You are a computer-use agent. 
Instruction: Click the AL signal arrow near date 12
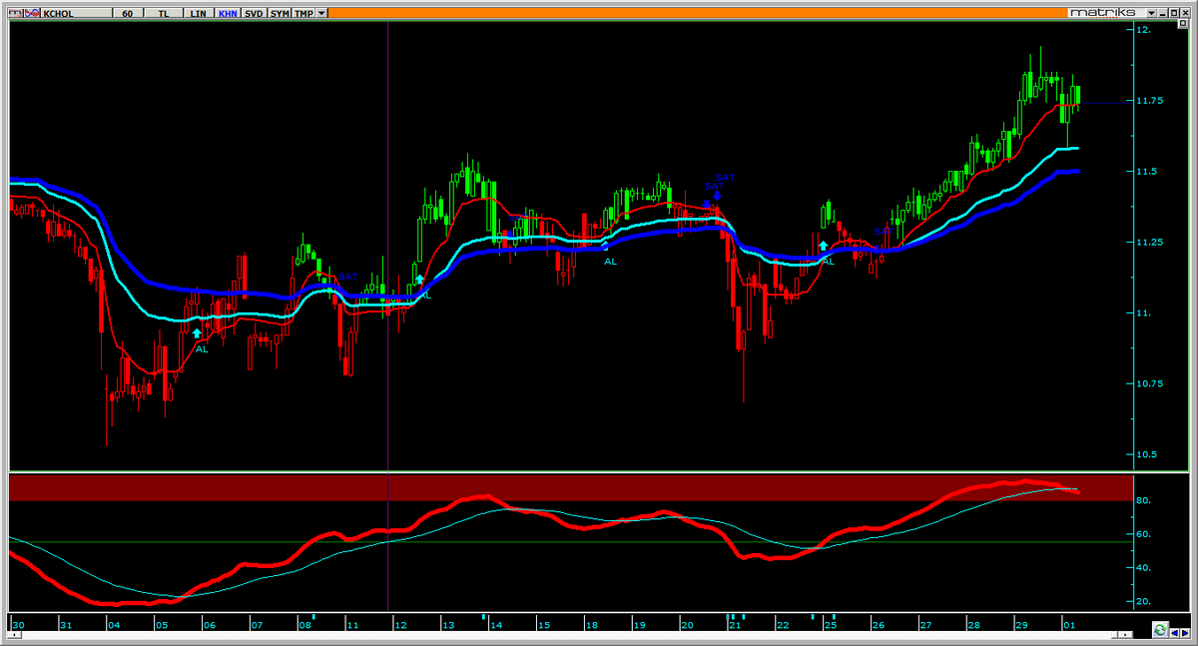coord(419,280)
